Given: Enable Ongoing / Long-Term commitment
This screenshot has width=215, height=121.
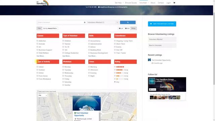Looking at the screenshot, I should (115, 41).
